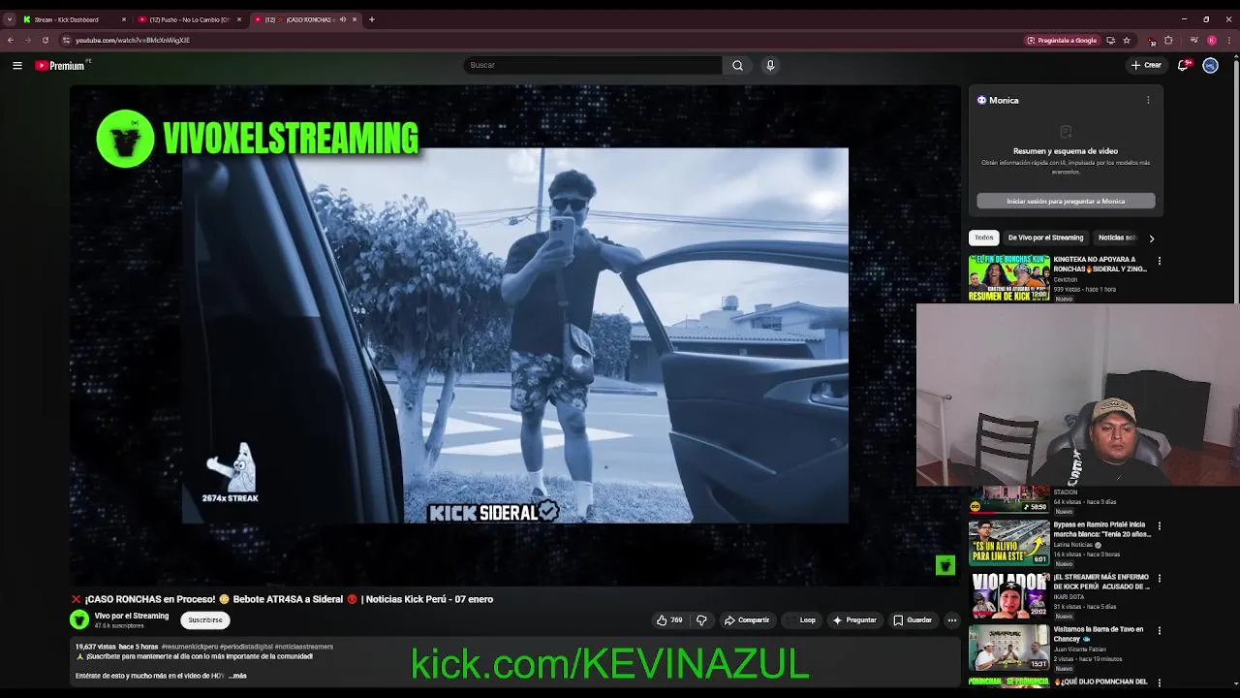Screen dimensions: 1240x698
Task: Switch to Pusho - No Lo Cambio tab
Action: [189, 19]
